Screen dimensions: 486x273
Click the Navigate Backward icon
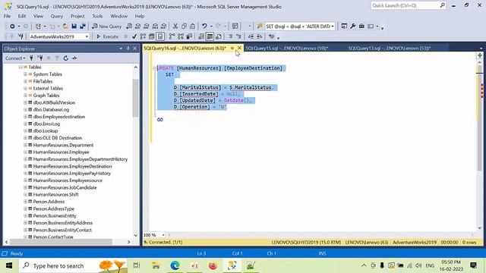(12, 27)
